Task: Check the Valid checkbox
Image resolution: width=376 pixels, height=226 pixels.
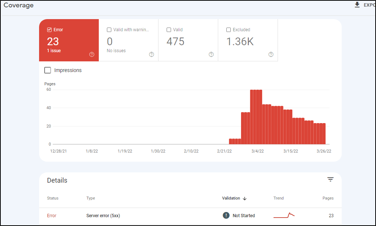Action: pyautogui.click(x=169, y=30)
